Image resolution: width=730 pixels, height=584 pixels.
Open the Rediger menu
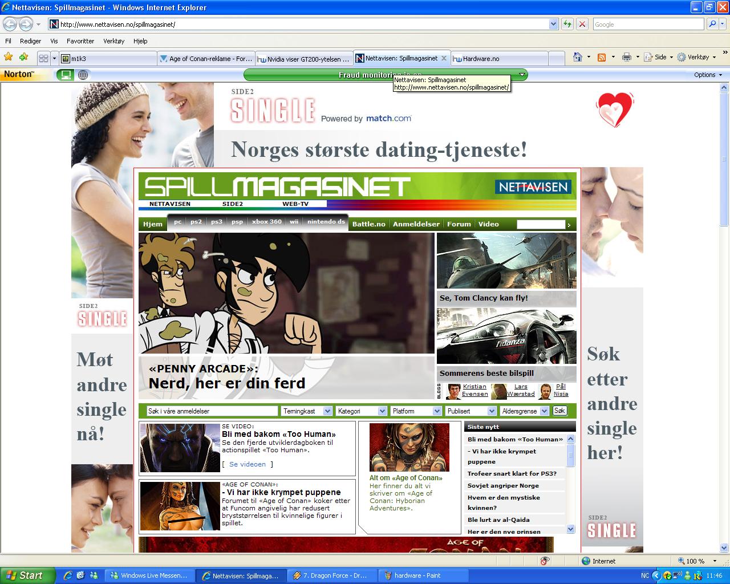pyautogui.click(x=30, y=41)
